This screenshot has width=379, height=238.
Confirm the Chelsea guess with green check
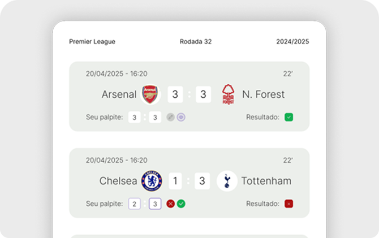pyautogui.click(x=181, y=204)
